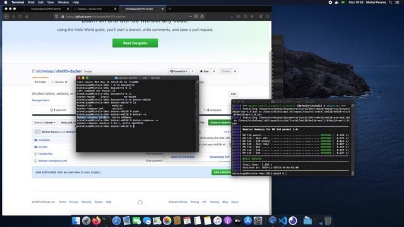Launch Launchpad rocket icon in Dock
The image size is (404, 227).
[x=86, y=221]
